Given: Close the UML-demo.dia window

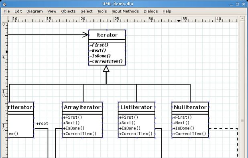Looking at the screenshot, I should coord(244,4).
